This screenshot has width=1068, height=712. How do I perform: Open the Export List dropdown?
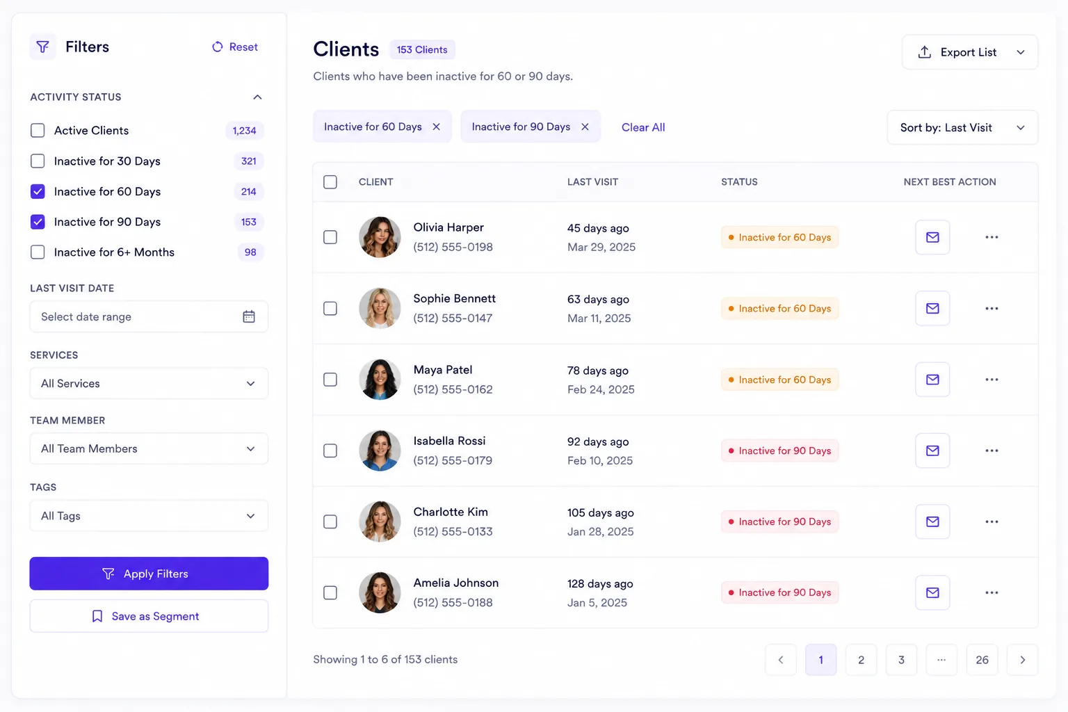tap(970, 52)
